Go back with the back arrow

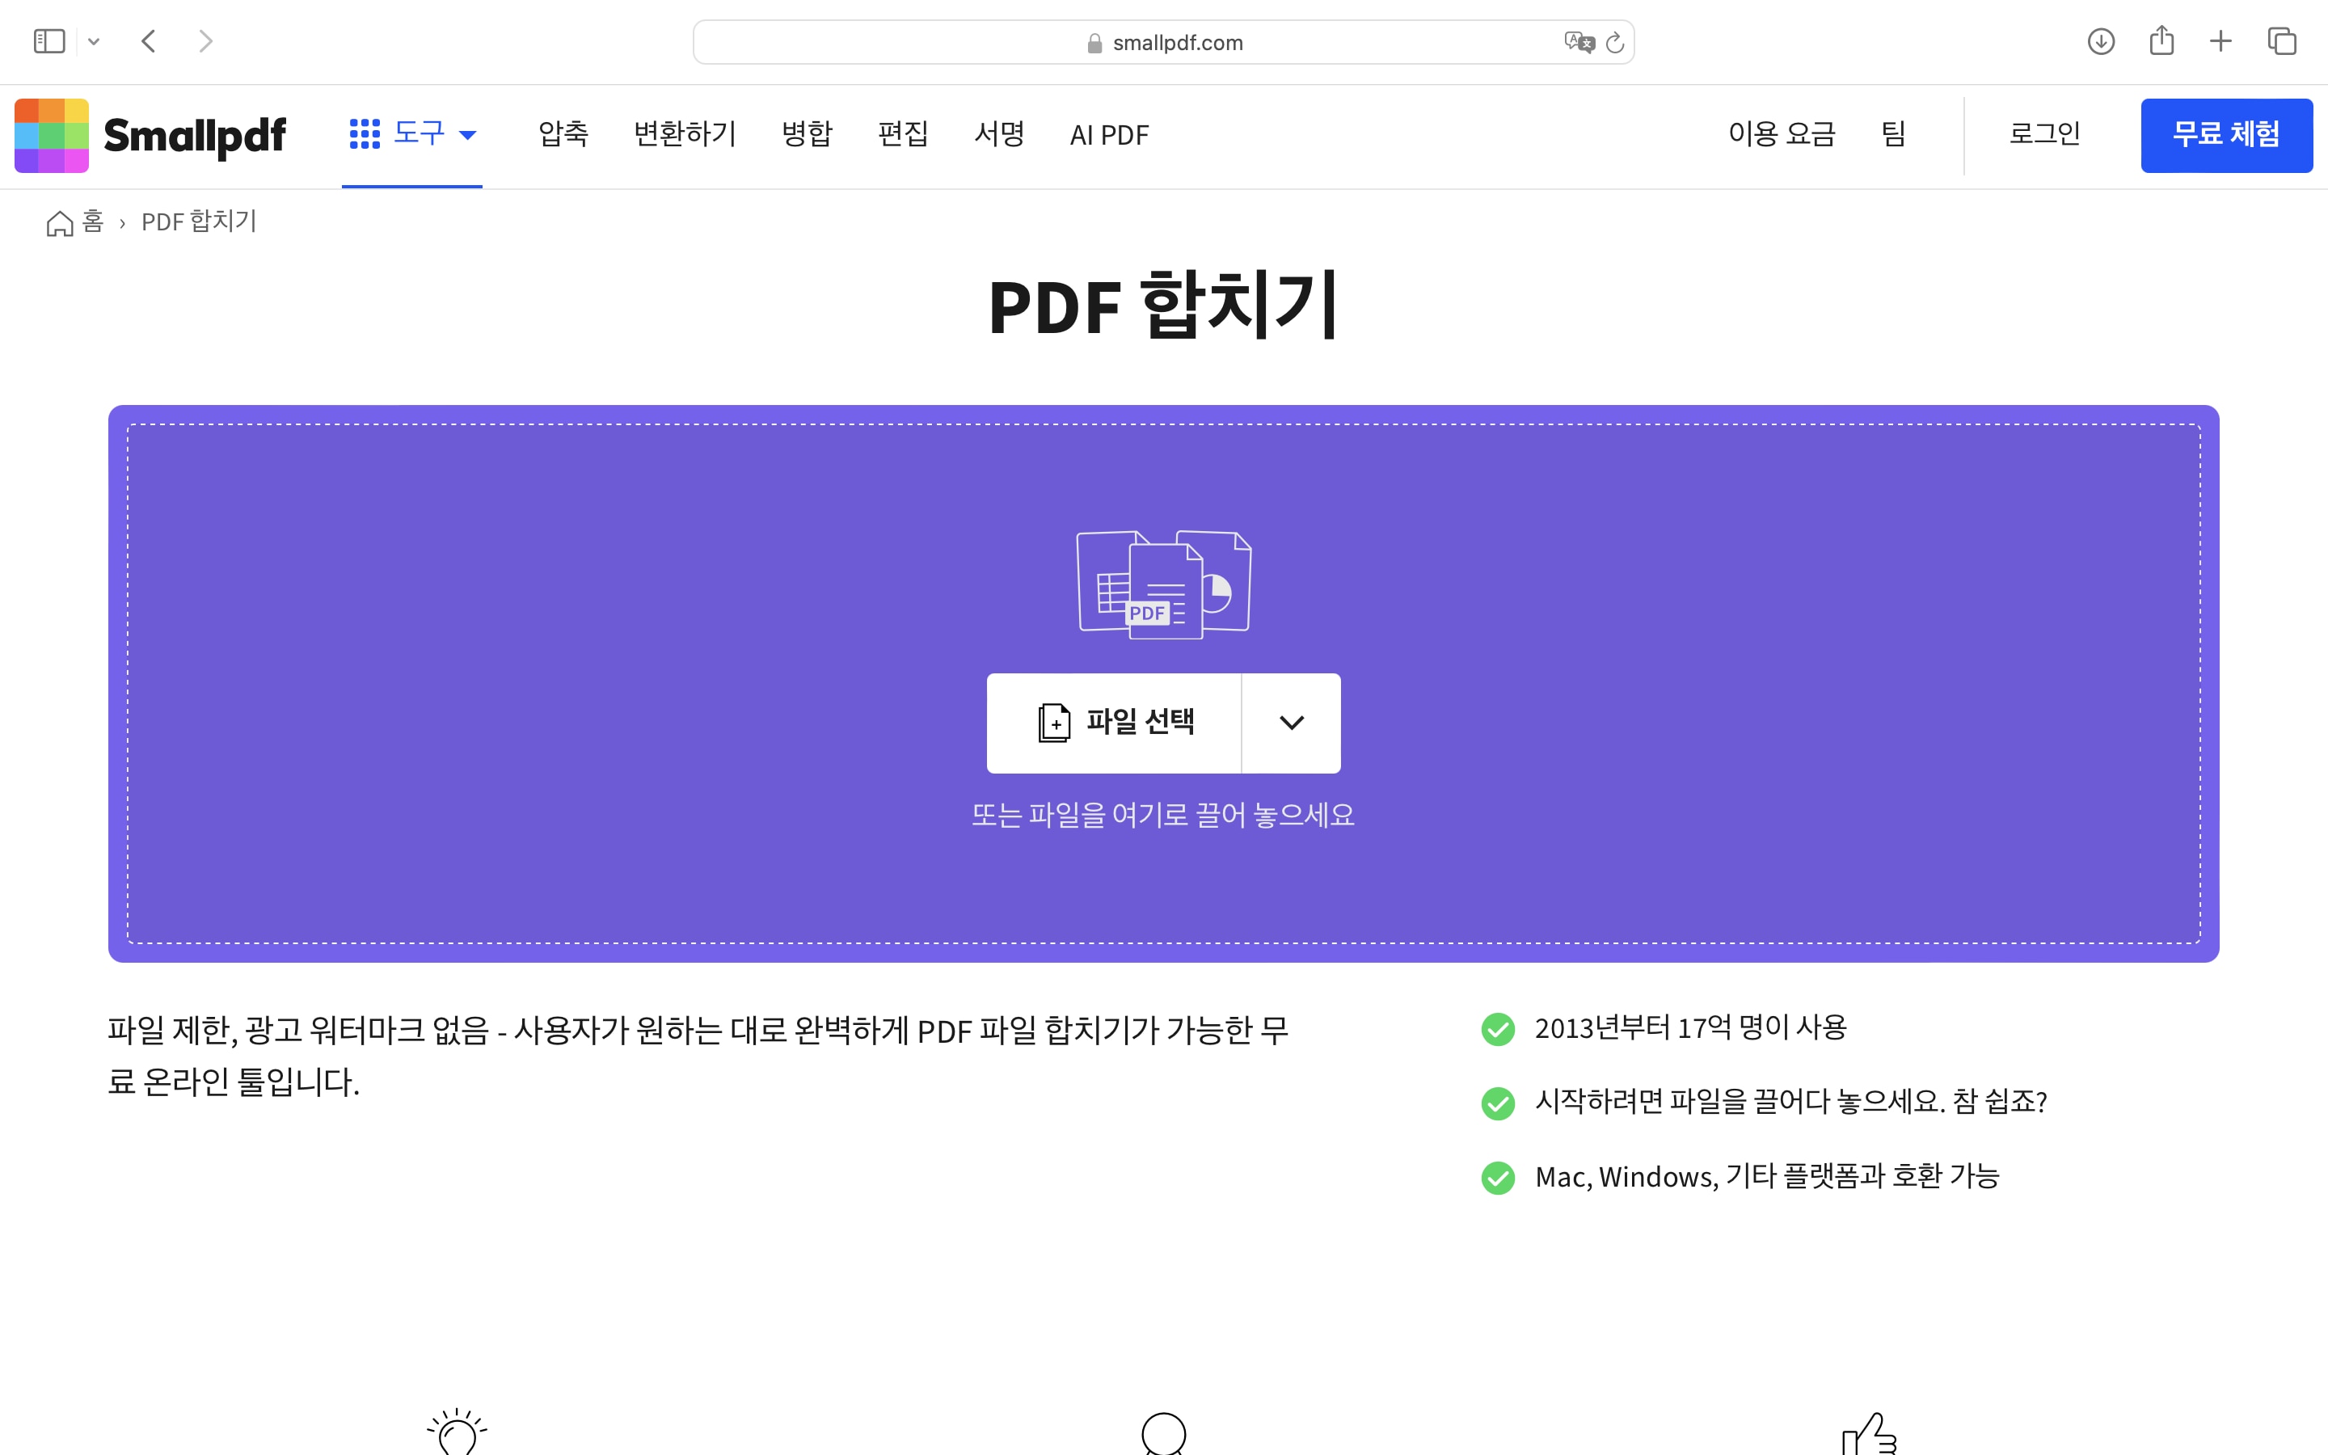click(148, 41)
